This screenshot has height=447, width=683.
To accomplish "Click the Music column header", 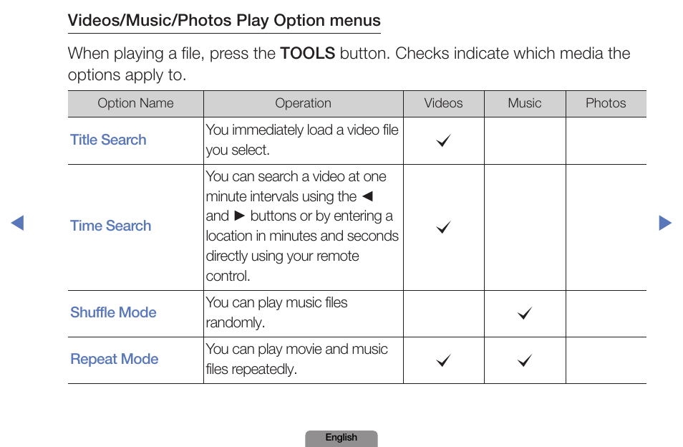I will 525,103.
